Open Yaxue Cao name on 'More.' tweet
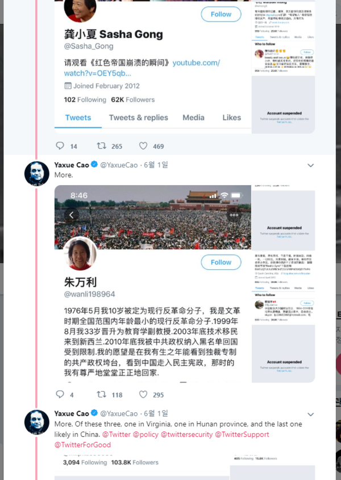The height and width of the screenshot is (480, 341). click(x=72, y=165)
